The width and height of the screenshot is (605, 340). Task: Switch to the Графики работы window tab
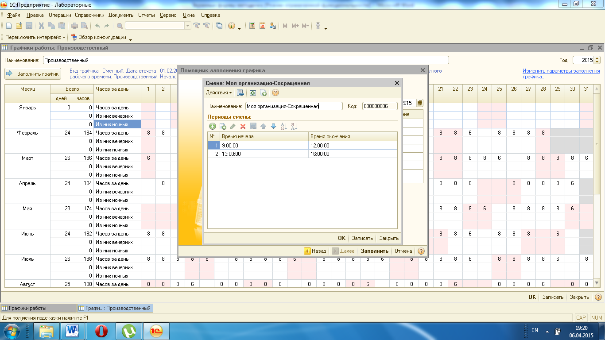[39, 308]
